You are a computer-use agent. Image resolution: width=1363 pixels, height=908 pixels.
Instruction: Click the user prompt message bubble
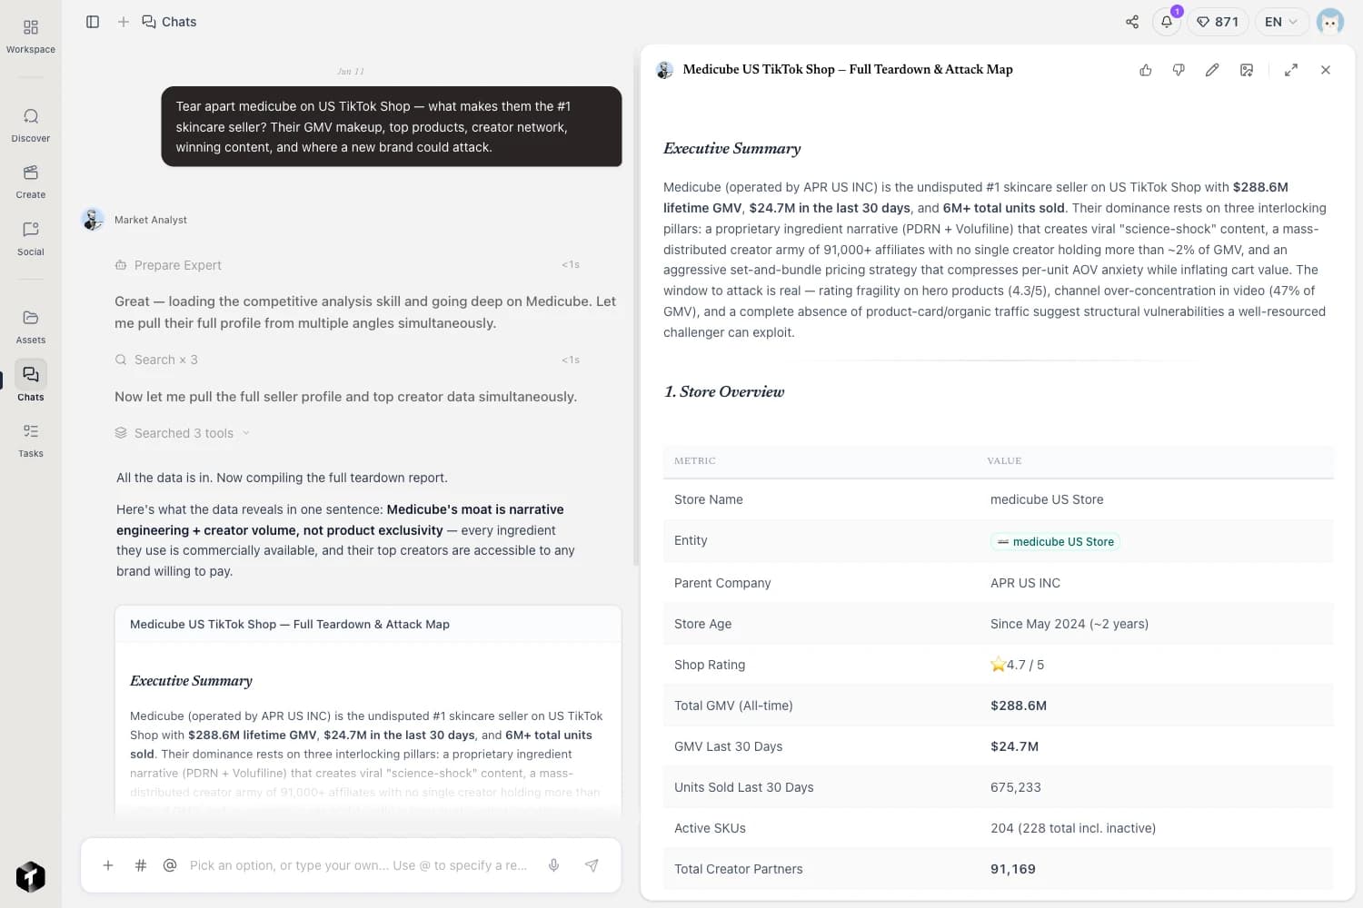tap(392, 126)
